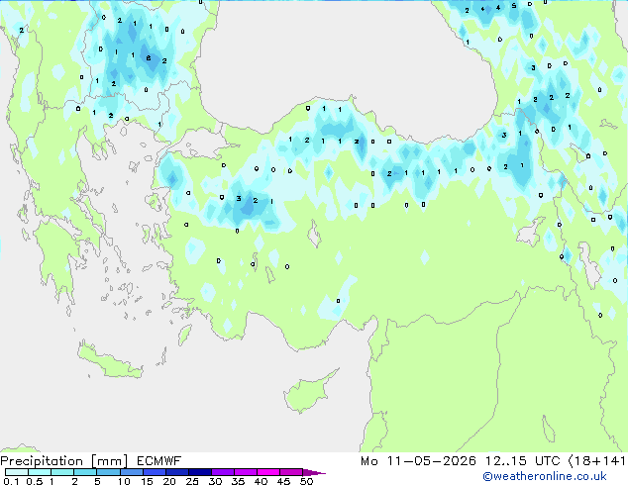Viewport: 628px width, 485px height.
Task: Select the 'ECMWF' model label
Action: click(159, 461)
